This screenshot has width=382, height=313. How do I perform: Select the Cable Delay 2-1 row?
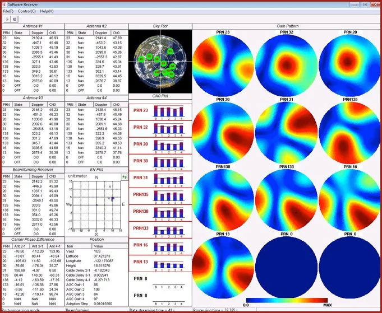coord(96,270)
